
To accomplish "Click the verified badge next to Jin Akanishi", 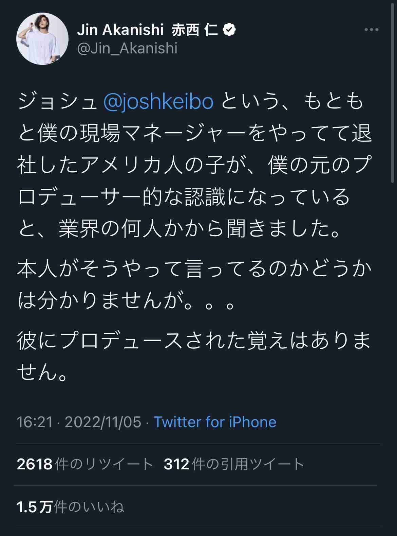I will coord(229,29).
